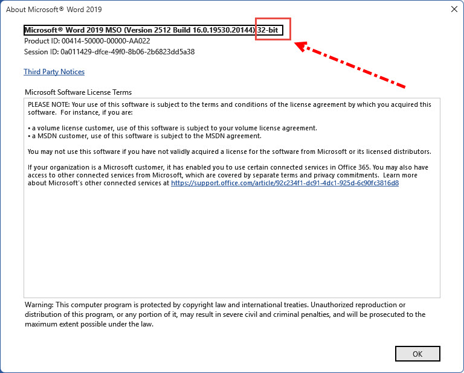Click the Microsoft Software License Terms label

click(x=78, y=92)
